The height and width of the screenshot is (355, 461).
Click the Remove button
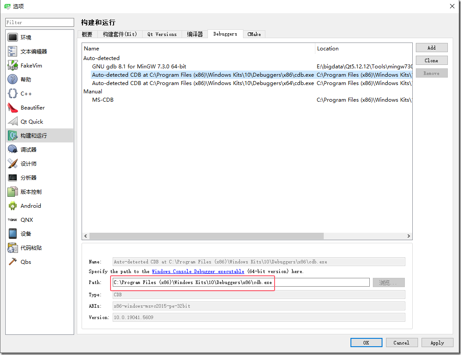(x=432, y=73)
